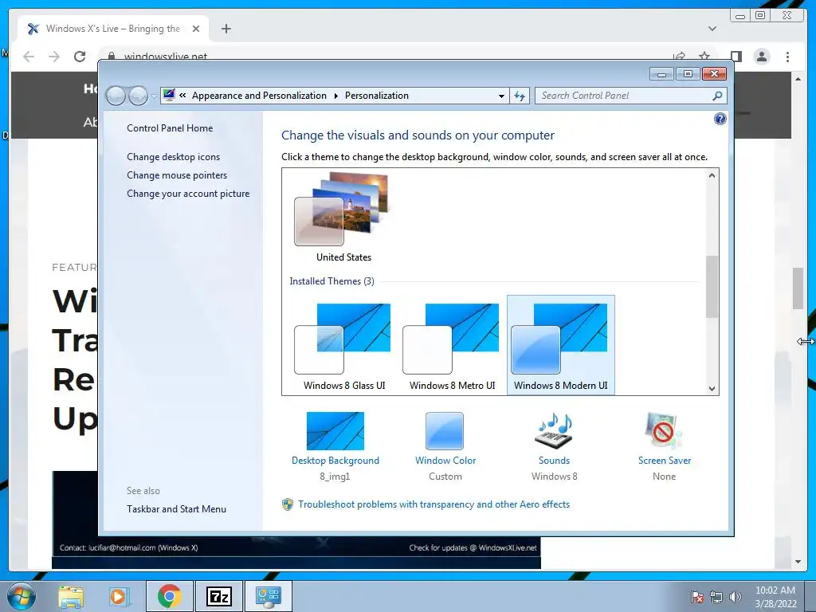Click the breadcrumb arrow after Appearance and Personalization
The height and width of the screenshot is (612, 816).
(x=335, y=96)
